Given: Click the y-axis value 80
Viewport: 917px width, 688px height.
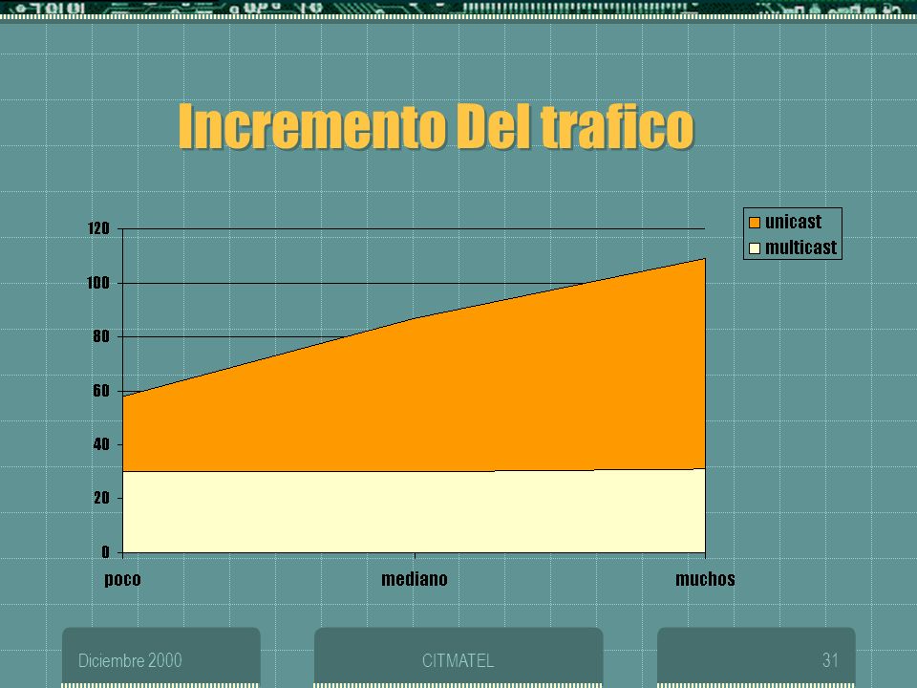Looking at the screenshot, I should 100,336.
